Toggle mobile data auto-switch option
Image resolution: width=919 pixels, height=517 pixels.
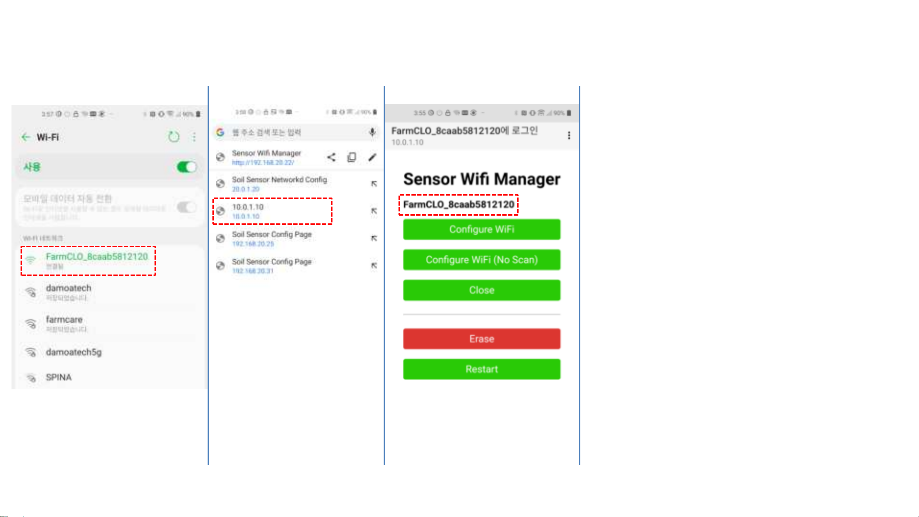click(187, 207)
